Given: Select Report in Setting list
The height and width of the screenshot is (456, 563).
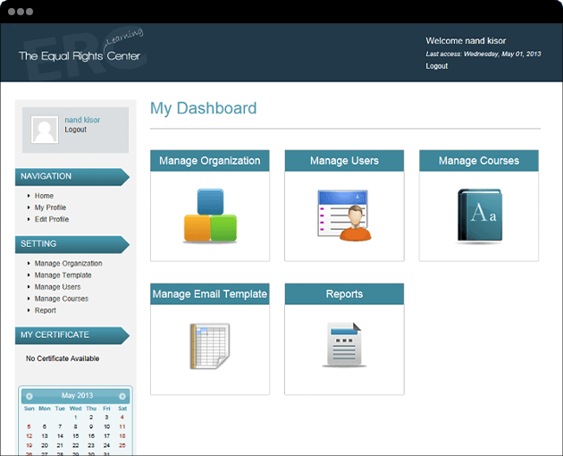Looking at the screenshot, I should [46, 310].
